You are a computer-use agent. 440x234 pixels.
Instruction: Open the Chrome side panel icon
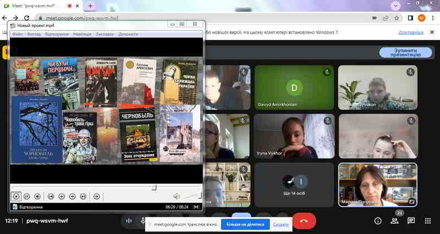click(410, 18)
